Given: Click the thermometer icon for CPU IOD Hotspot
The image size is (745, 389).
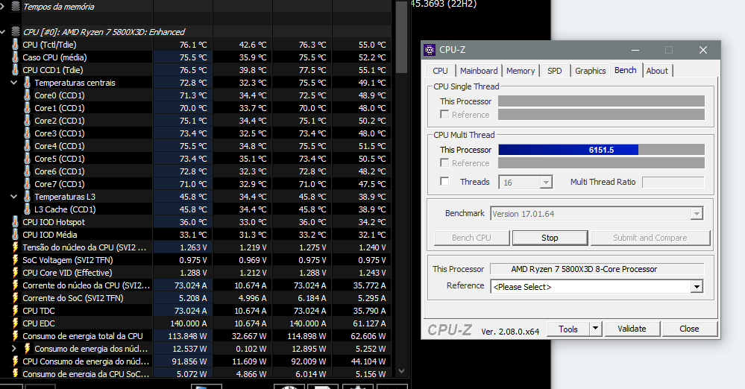Looking at the screenshot, I should (x=15, y=222).
